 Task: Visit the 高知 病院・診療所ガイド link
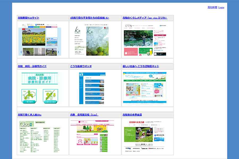coord(32,66)
